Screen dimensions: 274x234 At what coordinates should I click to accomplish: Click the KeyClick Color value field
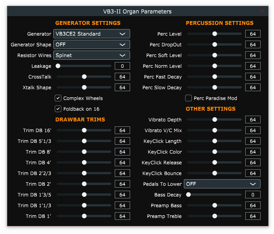pyautogui.click(x=253, y=152)
